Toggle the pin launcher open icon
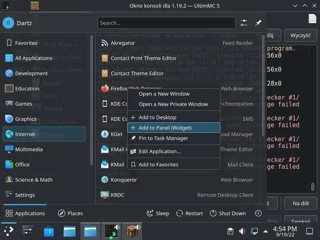The width and height of the screenshot is (320, 240). click(x=258, y=23)
